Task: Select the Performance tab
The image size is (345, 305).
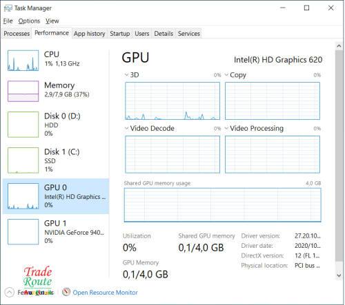Action: 52,33
